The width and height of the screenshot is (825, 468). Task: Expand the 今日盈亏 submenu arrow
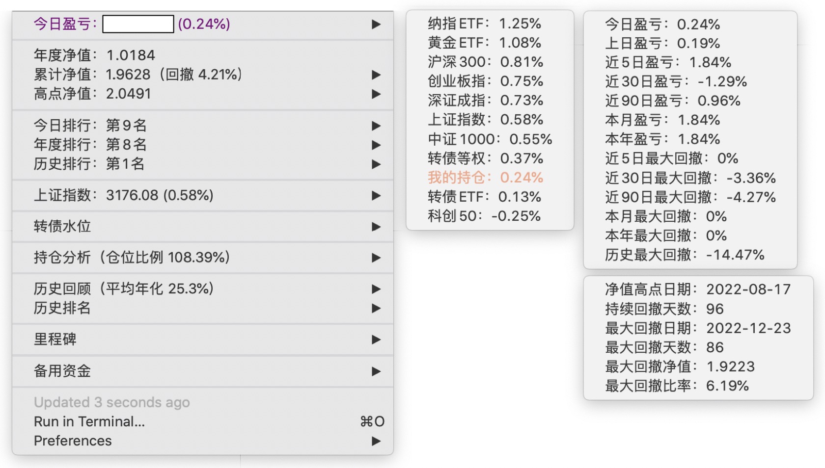point(376,24)
